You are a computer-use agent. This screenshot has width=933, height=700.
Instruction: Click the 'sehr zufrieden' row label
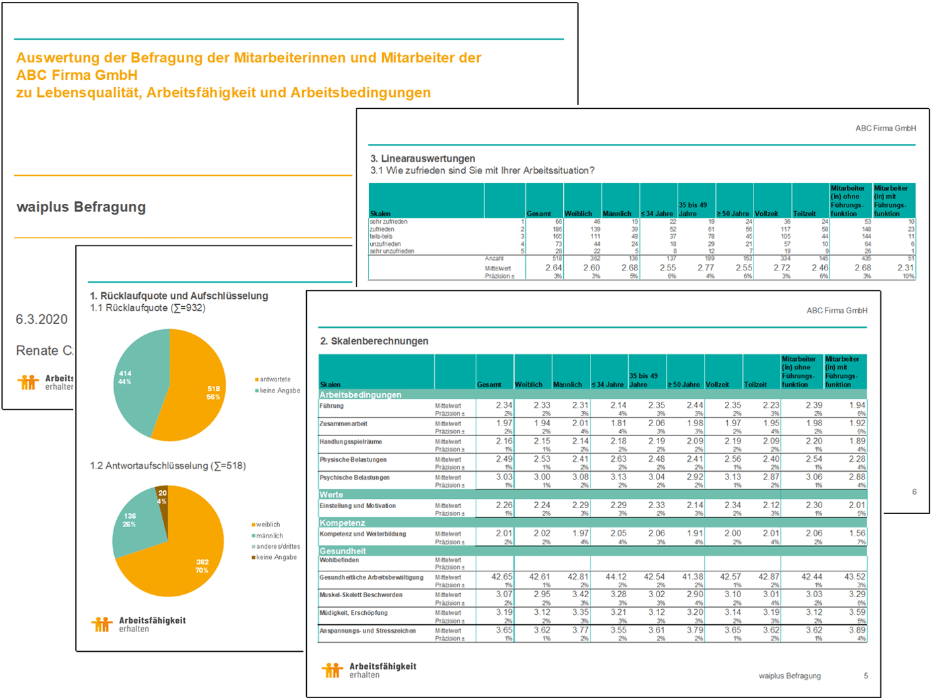pyautogui.click(x=389, y=222)
